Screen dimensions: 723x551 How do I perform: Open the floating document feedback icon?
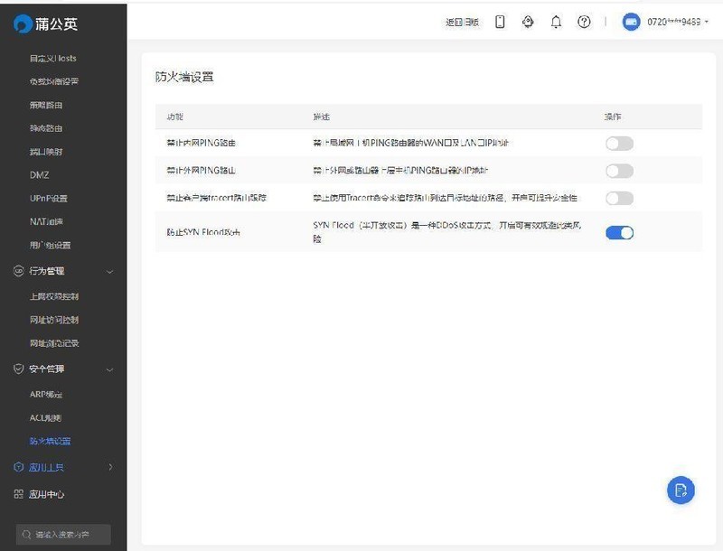[681, 490]
